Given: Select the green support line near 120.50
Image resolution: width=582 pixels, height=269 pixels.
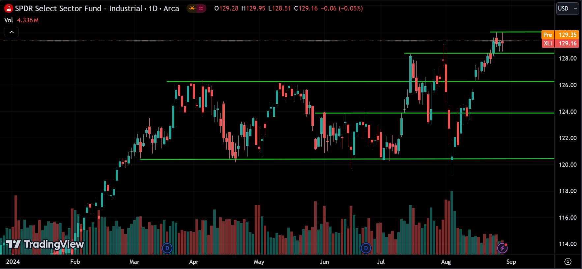Looking at the screenshot, I should (347, 159).
